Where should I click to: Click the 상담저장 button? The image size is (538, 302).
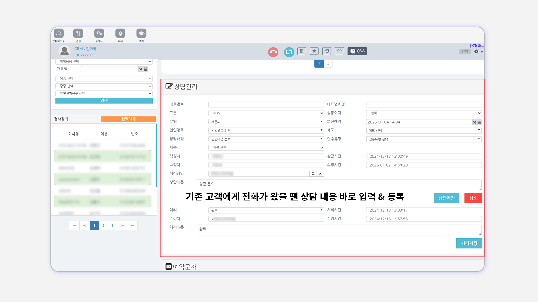pos(446,198)
